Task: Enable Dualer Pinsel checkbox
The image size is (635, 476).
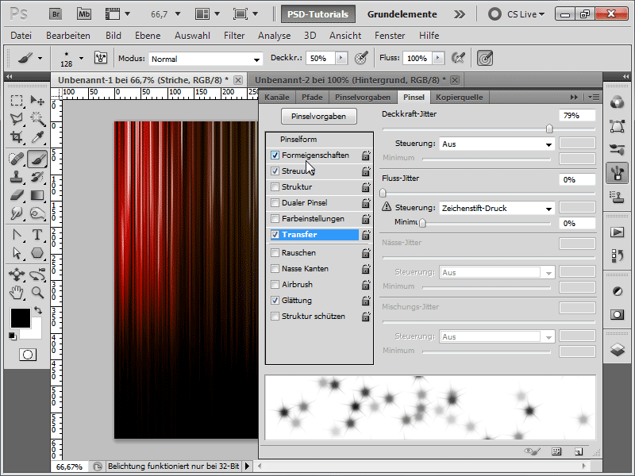Action: coord(275,203)
